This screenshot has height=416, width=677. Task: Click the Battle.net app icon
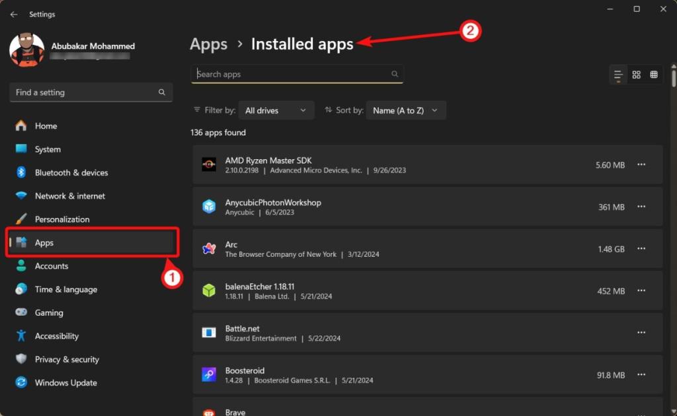(209, 333)
